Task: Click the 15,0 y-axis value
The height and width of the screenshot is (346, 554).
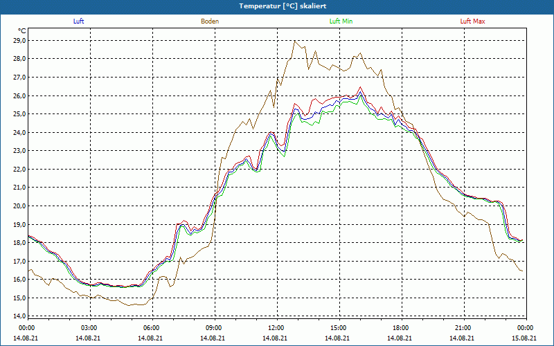Action: click(x=20, y=298)
